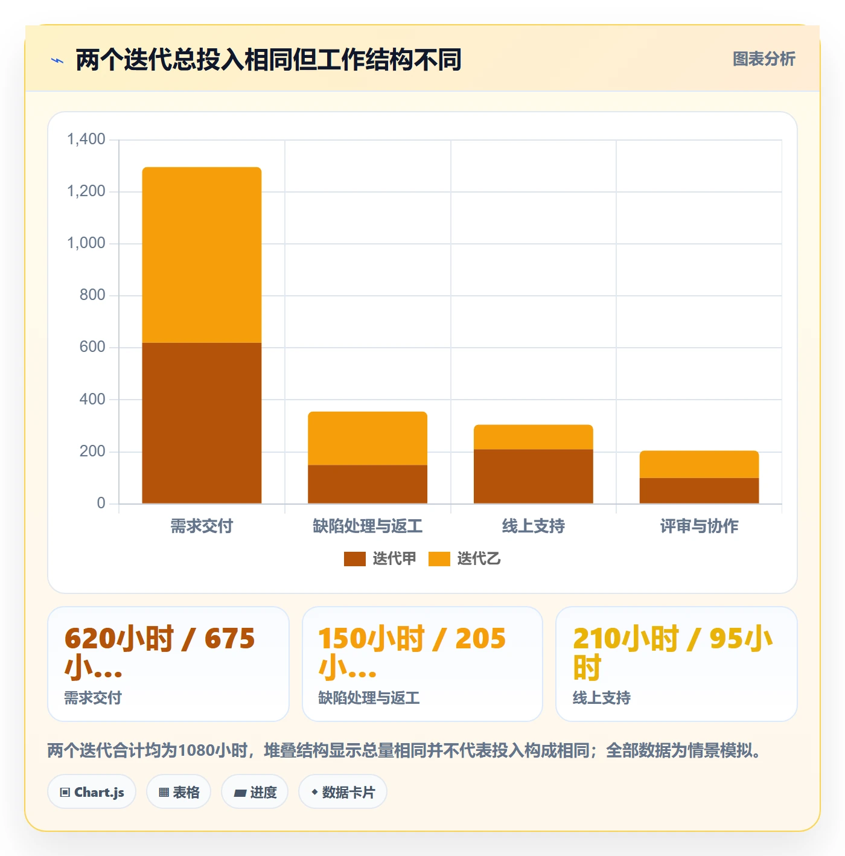Click the 600 y-axis value
The image size is (845, 856).
coord(92,347)
